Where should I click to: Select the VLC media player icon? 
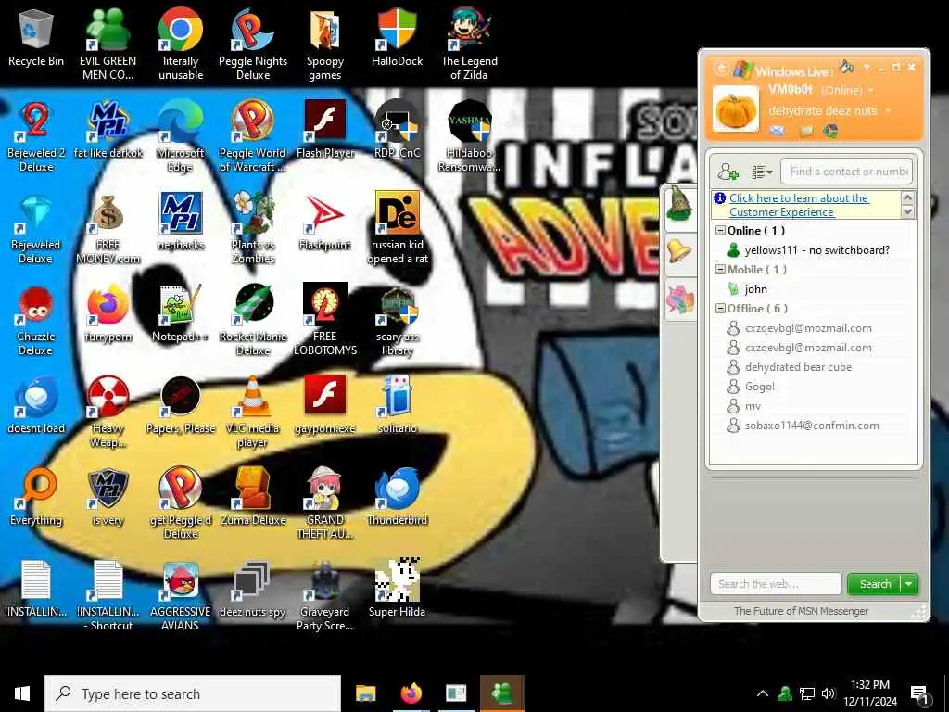[253, 412]
